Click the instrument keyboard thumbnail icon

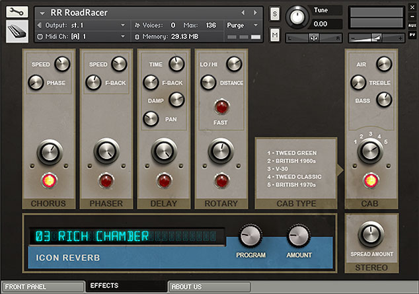click(17, 32)
